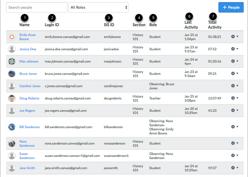Image resolution: width=248 pixels, height=177 pixels.
Task: Click total activity value 41:23
Action: point(212,111)
